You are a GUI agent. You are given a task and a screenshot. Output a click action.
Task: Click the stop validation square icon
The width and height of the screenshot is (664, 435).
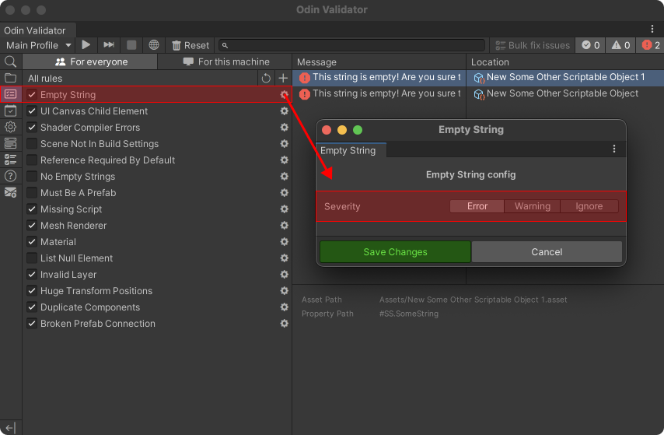pos(131,45)
